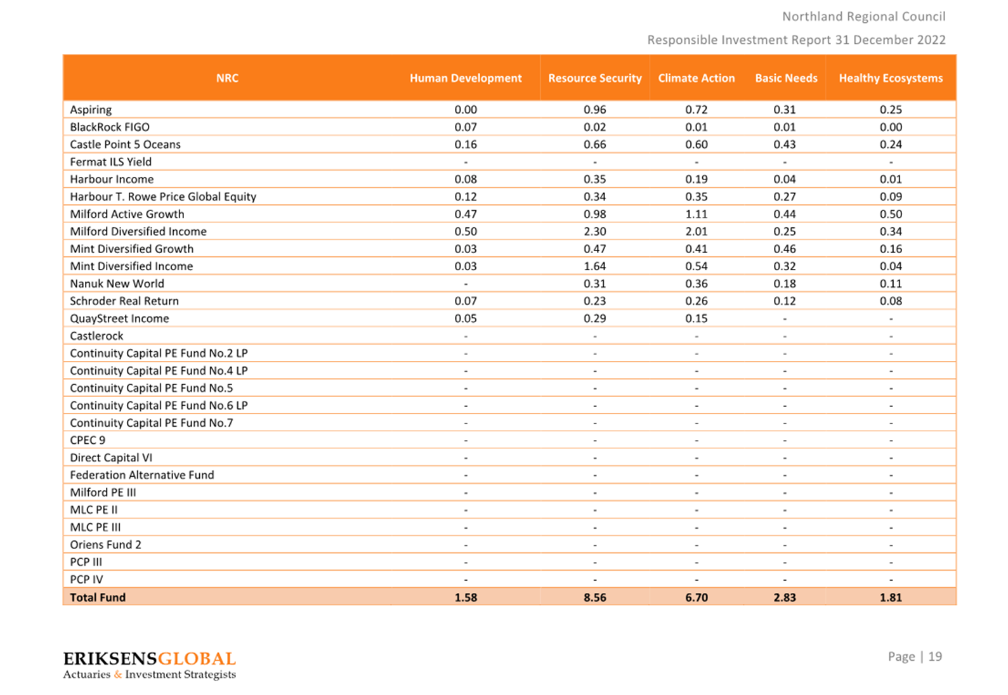1008x695 pixels.
Task: Select Milford Diversified Income Climate Action 2.01
Action: [697, 231]
